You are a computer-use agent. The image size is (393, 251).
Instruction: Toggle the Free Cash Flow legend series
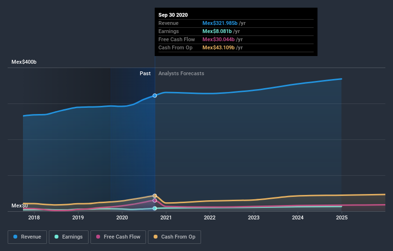click(118, 237)
